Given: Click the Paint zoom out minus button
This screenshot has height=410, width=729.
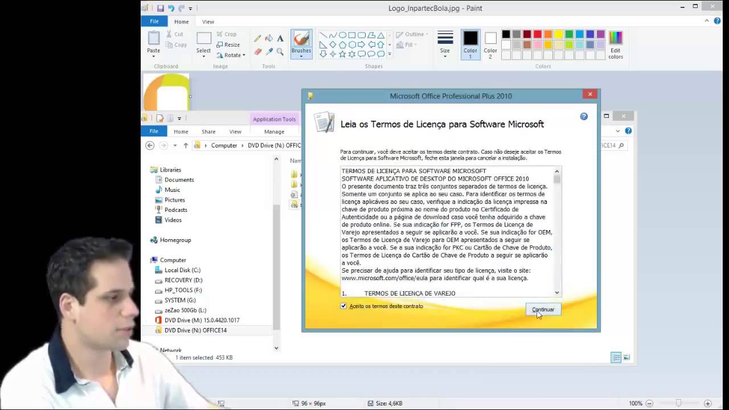Looking at the screenshot, I should click(x=649, y=403).
